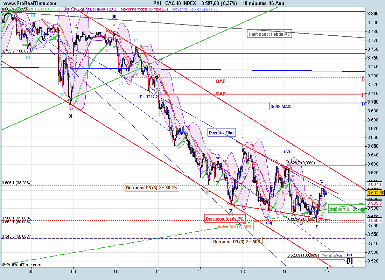Click the Retracmt P3.(3).2 = 38,2% box
Screen dimensions: 385x280
152,188
